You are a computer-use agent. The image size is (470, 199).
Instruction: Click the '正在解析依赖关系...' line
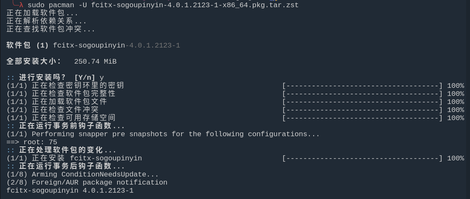(47, 21)
